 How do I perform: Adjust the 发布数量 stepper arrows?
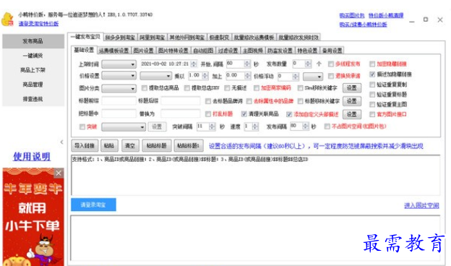[308, 64]
